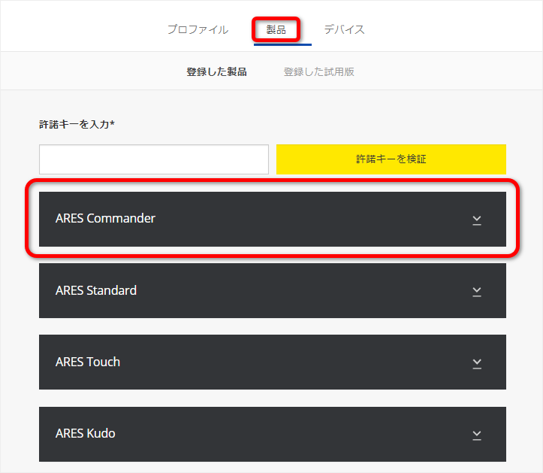Click the ARES Commander product title
This screenshot has height=473, width=543.
pos(105,219)
